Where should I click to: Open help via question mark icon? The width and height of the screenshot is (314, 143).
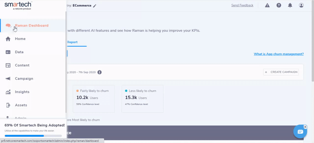point(279,5)
